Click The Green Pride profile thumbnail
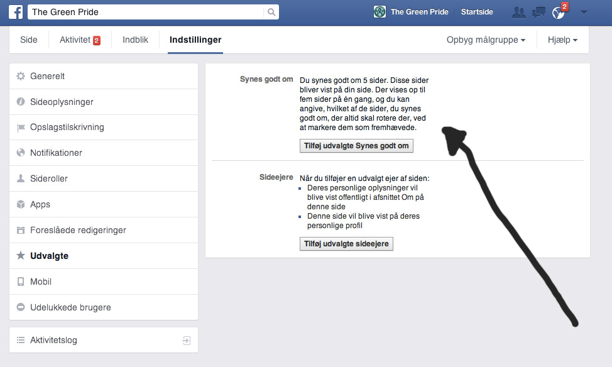Screen dimensions: 612x367 [380, 12]
